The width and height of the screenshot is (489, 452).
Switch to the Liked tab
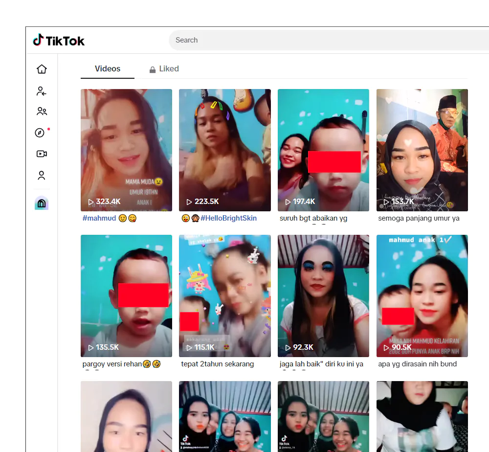[x=164, y=69]
